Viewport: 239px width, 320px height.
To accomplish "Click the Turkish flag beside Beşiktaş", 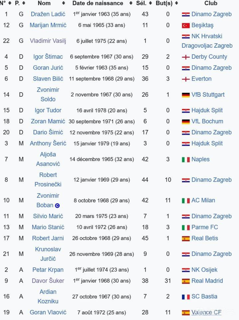I will (x=186, y=25).
